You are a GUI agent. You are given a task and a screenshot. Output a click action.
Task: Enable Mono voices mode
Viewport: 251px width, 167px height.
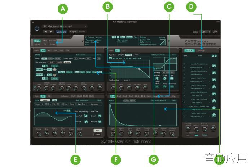[50, 59]
